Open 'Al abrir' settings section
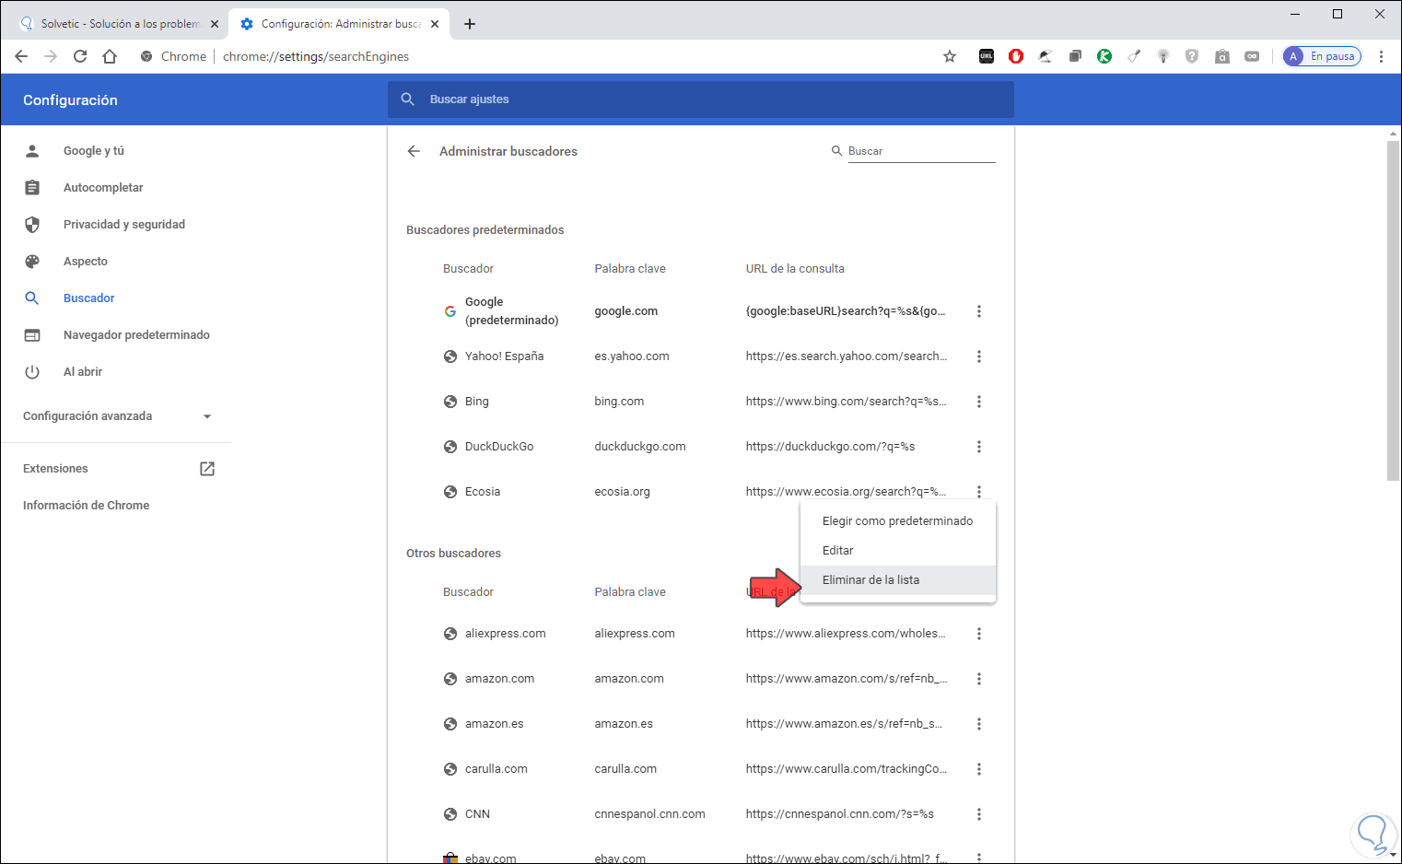 83,372
